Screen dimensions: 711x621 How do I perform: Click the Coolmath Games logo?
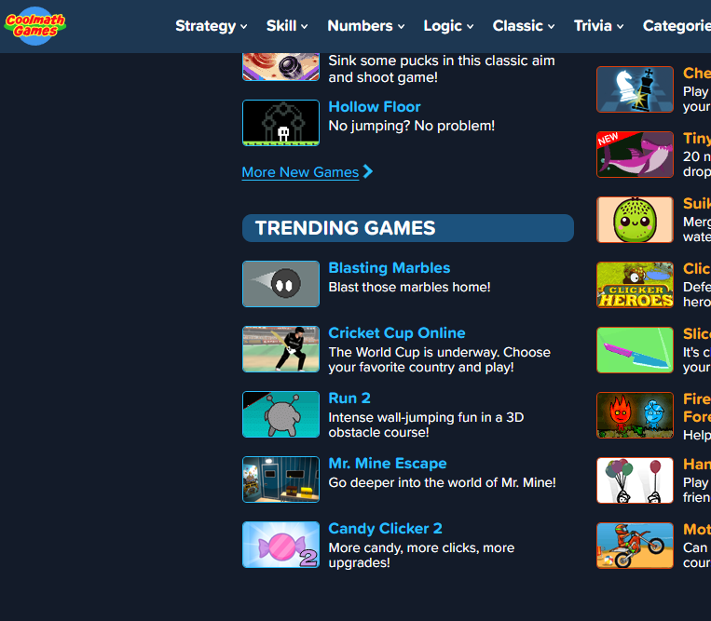[34, 26]
